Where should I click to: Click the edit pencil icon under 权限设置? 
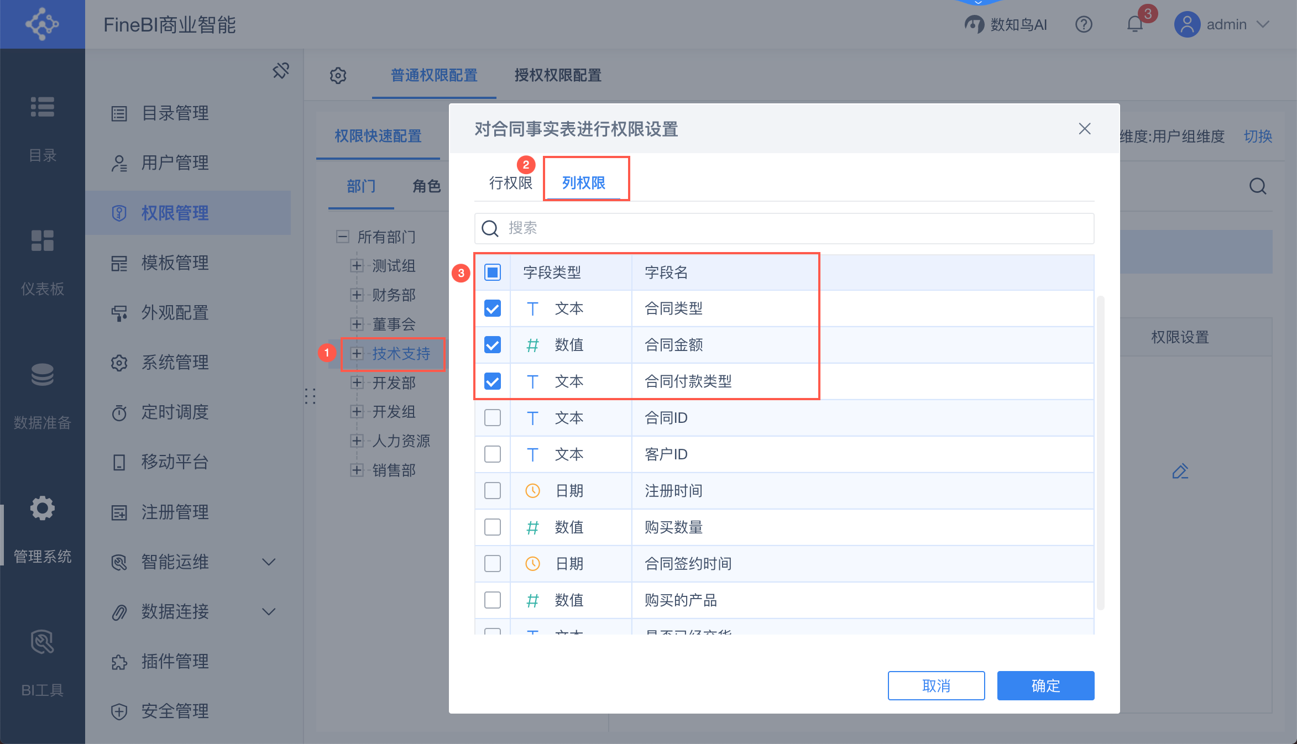1180,471
